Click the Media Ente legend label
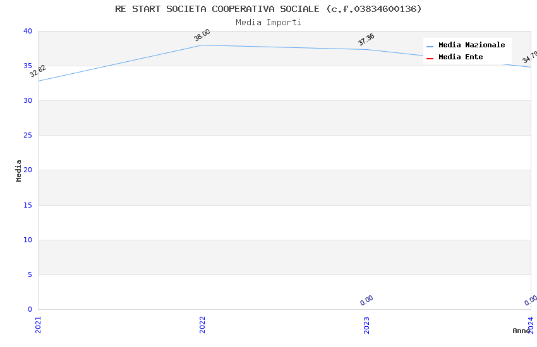 click(461, 57)
